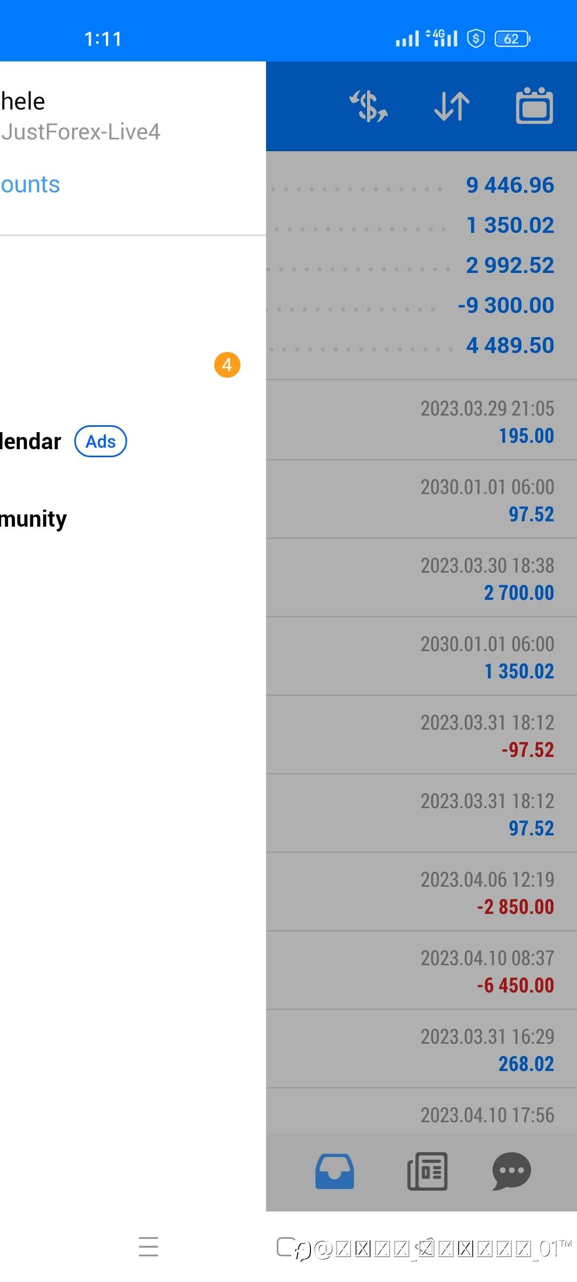Open the calendar date filter icon
Image resolution: width=577 pixels, height=1282 pixels.
(x=534, y=106)
